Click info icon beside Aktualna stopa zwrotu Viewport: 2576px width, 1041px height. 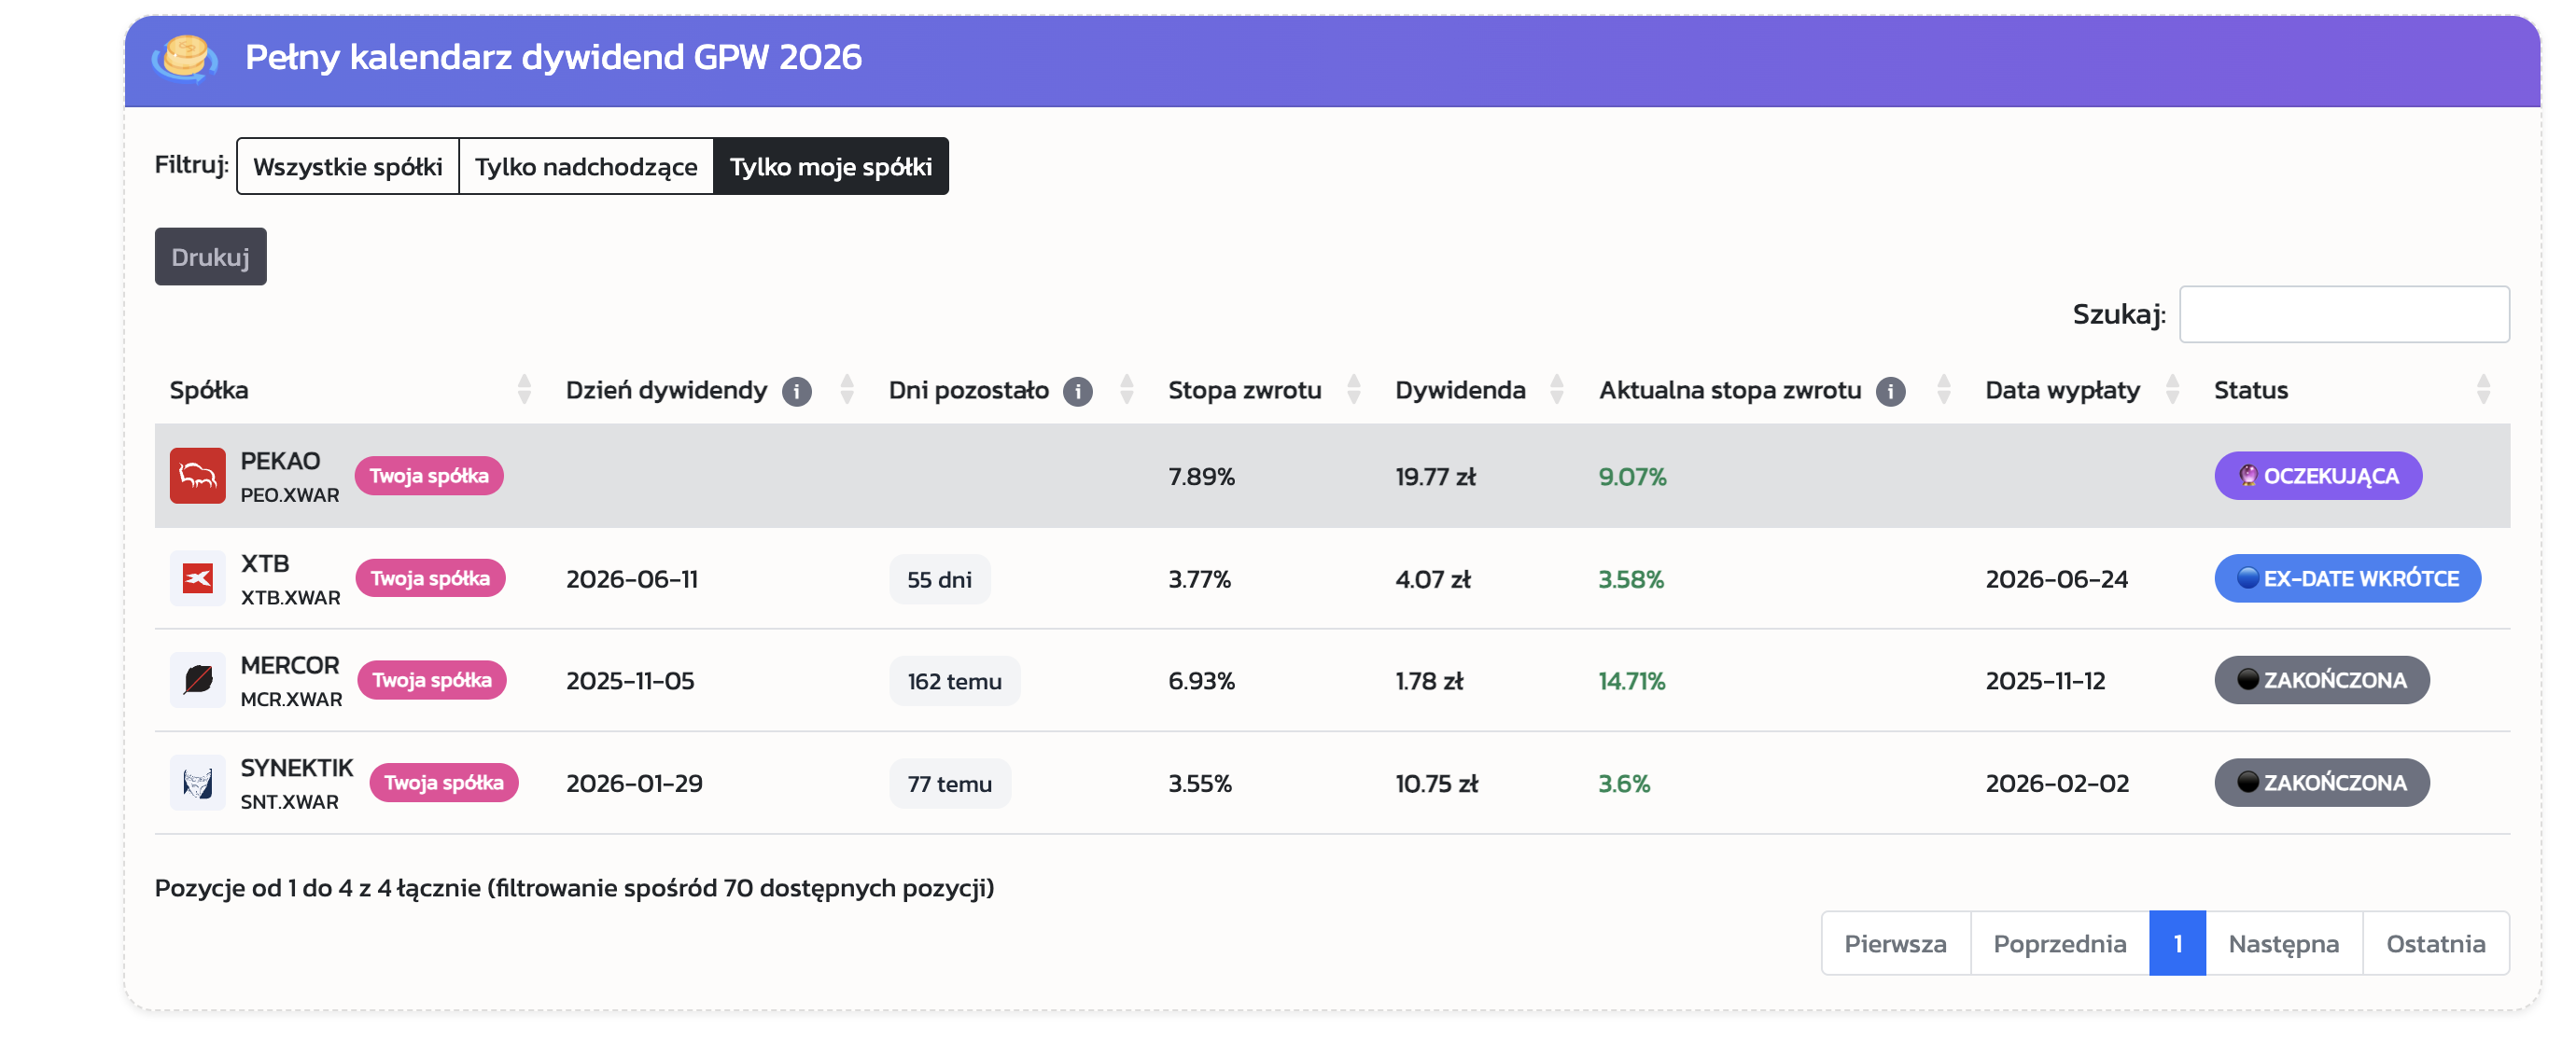pyautogui.click(x=1889, y=391)
